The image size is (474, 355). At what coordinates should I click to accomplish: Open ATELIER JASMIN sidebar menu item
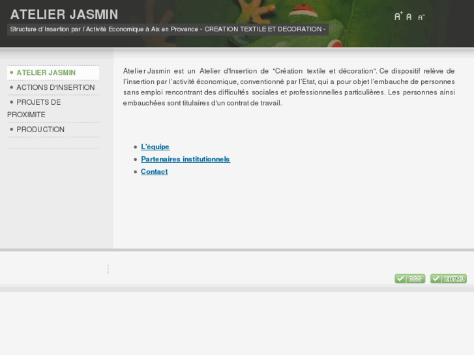[53, 73]
